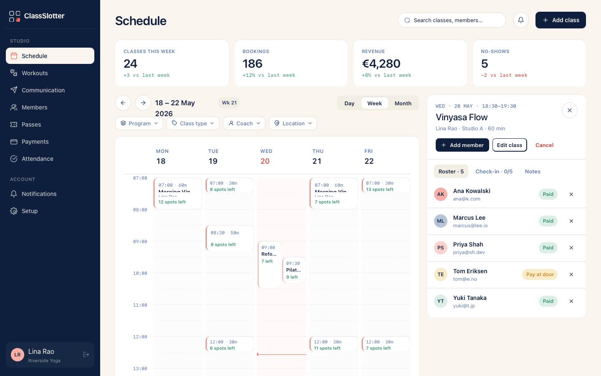This screenshot has height=376, width=601.
Task: Open Members in the sidebar
Action: (x=50, y=107)
